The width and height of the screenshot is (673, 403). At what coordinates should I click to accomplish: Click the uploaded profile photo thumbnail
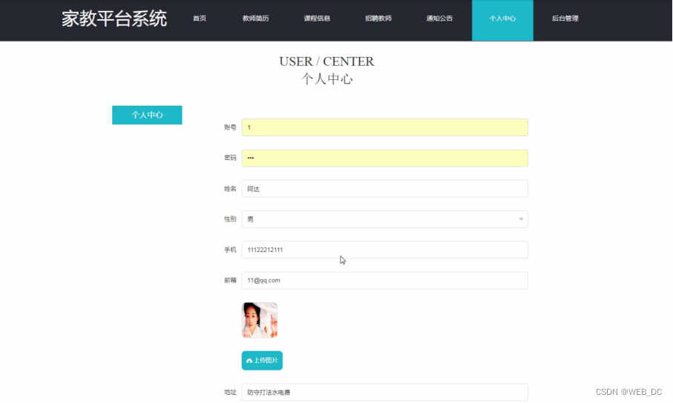click(260, 320)
